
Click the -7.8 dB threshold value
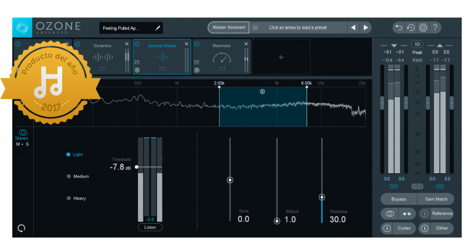[x=120, y=167]
